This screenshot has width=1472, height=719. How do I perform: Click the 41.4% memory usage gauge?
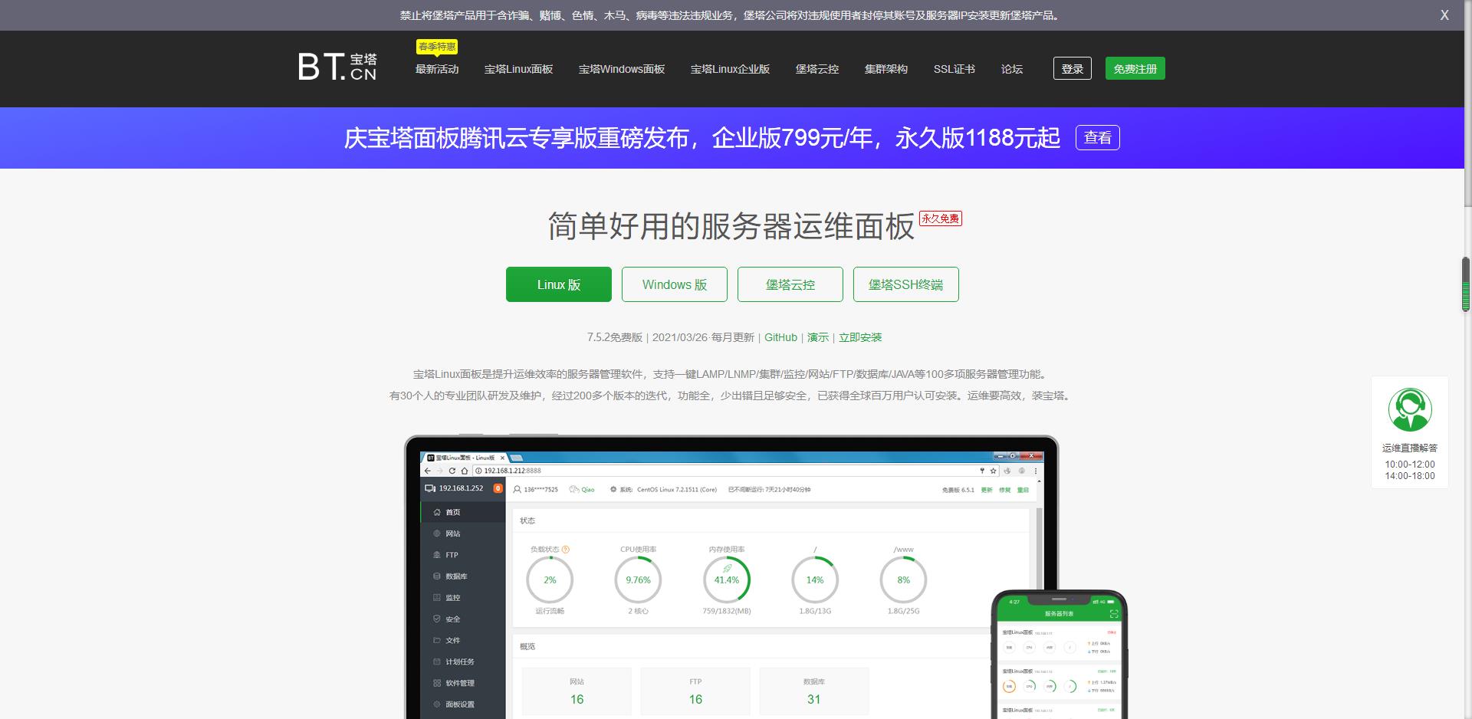pyautogui.click(x=727, y=580)
